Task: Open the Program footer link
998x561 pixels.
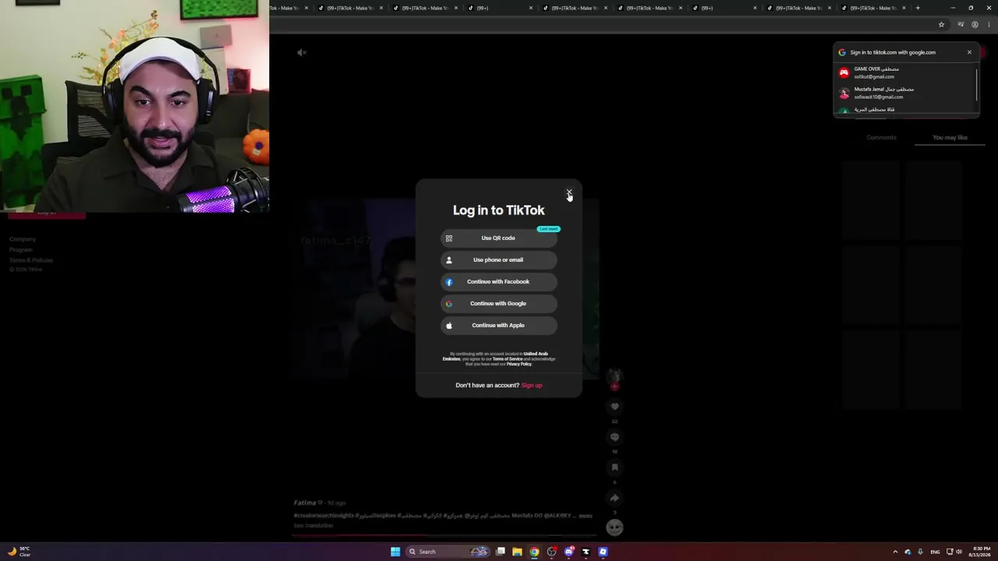Action: [x=21, y=249]
